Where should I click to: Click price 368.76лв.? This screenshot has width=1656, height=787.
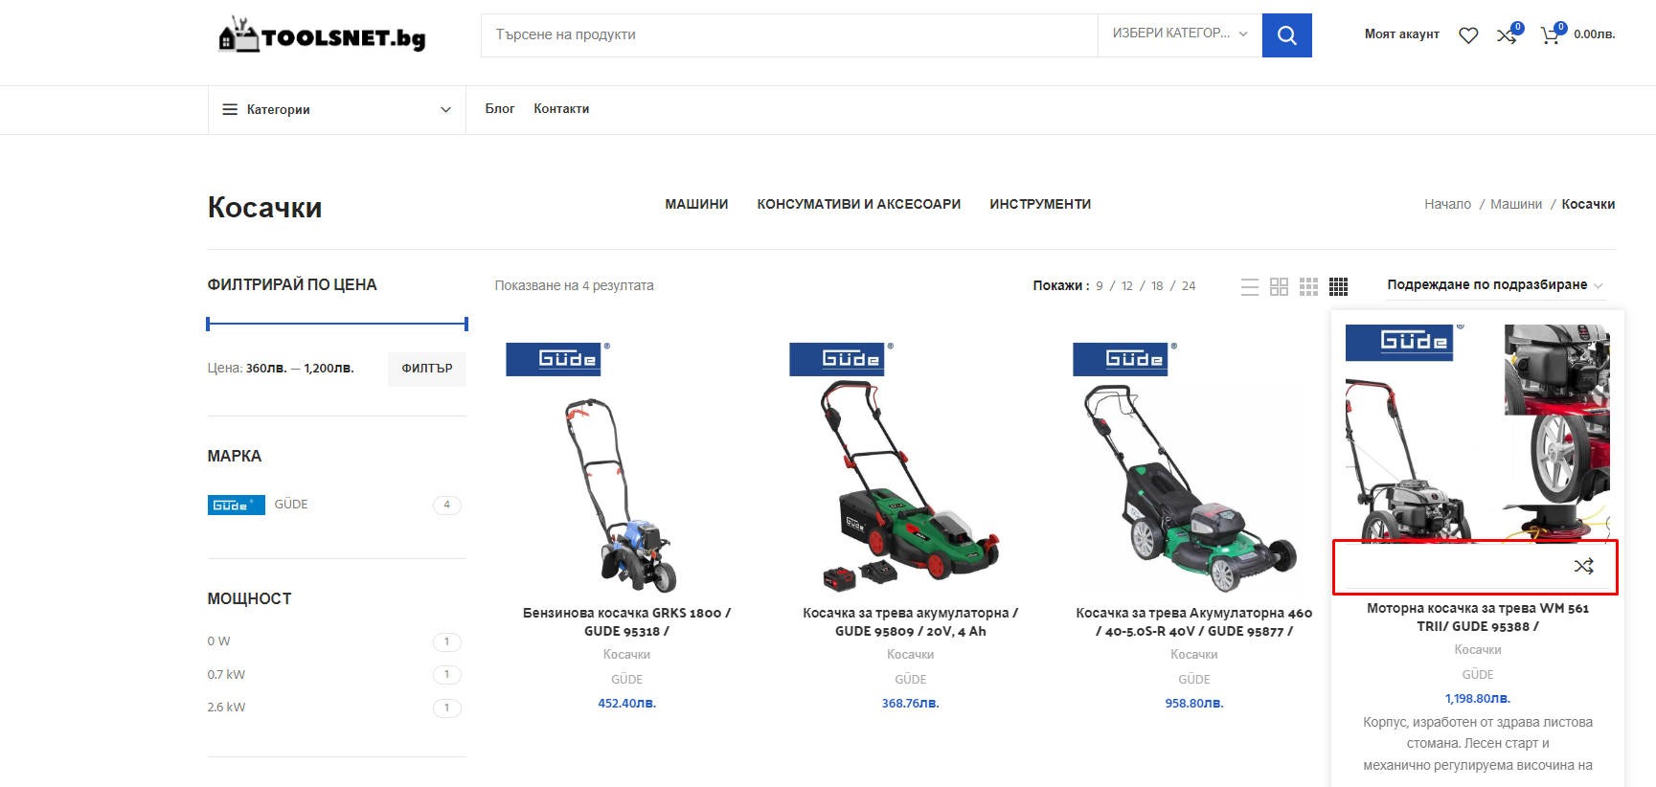pos(910,704)
